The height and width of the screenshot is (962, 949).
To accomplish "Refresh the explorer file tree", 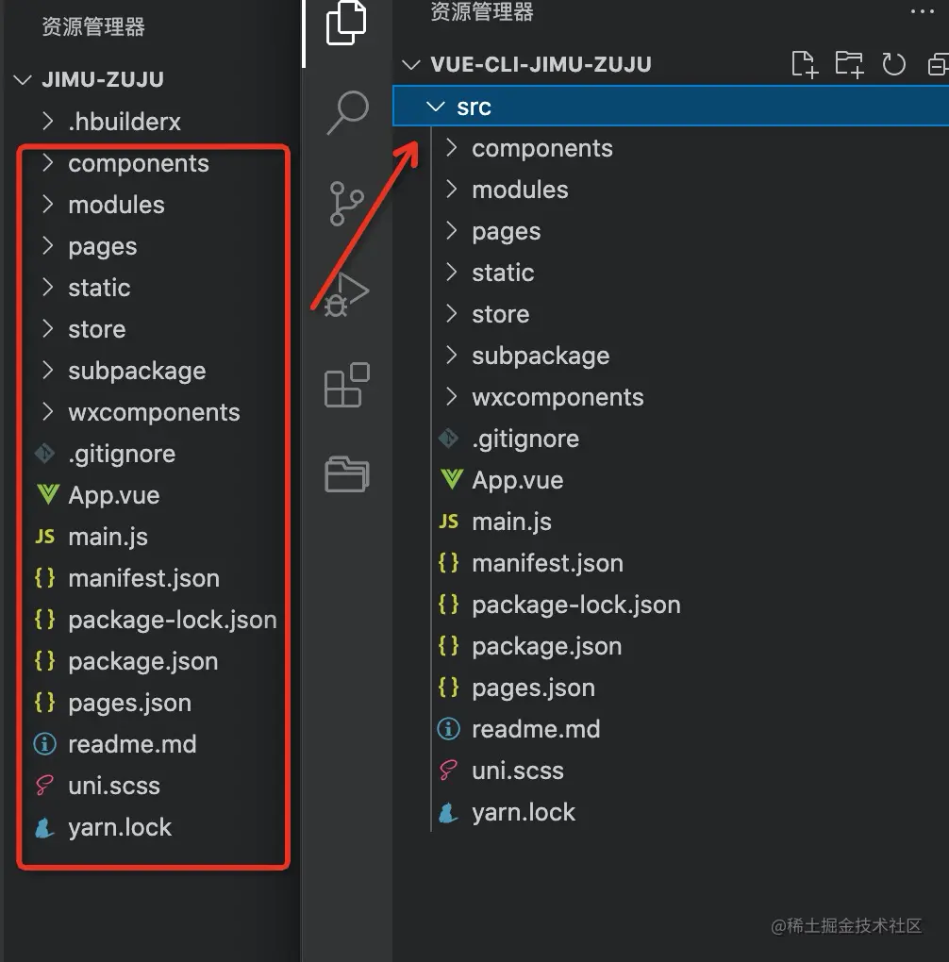I will point(893,64).
